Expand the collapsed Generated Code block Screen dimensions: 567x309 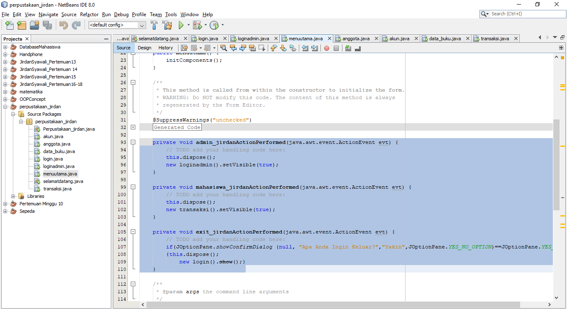[x=133, y=127]
